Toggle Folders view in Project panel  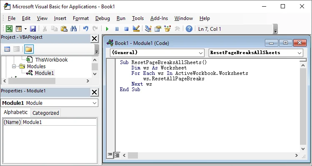click(x=29, y=49)
